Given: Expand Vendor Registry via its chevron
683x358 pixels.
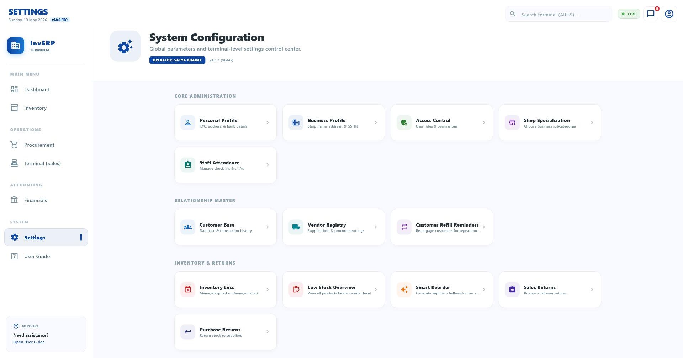Looking at the screenshot, I should (376, 227).
